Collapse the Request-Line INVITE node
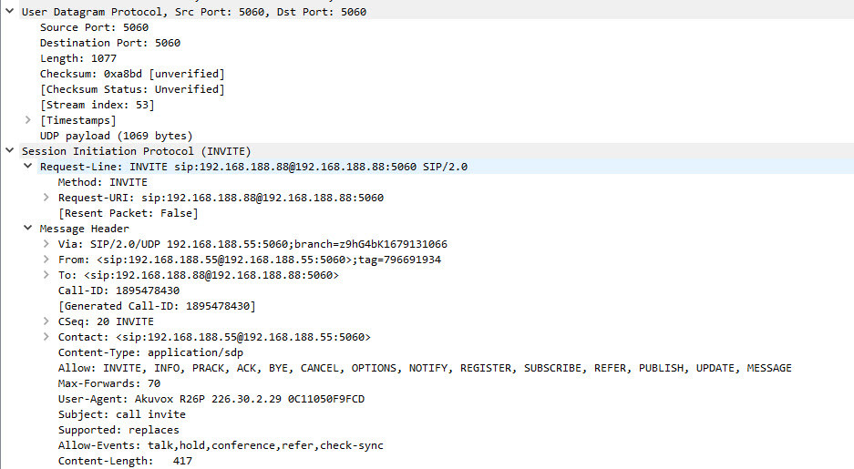This screenshot has height=469, width=854. coord(27,166)
